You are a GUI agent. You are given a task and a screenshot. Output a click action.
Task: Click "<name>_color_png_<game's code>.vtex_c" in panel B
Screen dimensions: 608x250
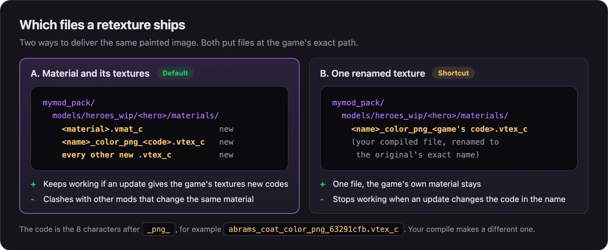[439, 129]
